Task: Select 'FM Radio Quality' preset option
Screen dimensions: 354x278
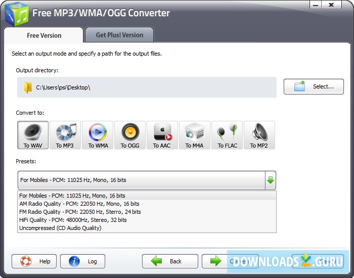Action: 147,212
